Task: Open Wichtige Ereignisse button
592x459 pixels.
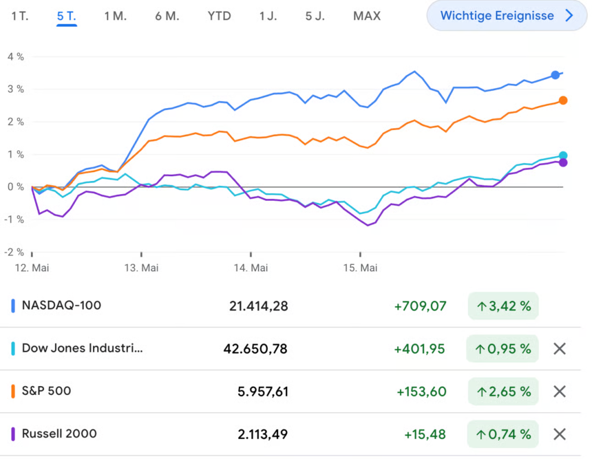Action: click(497, 16)
